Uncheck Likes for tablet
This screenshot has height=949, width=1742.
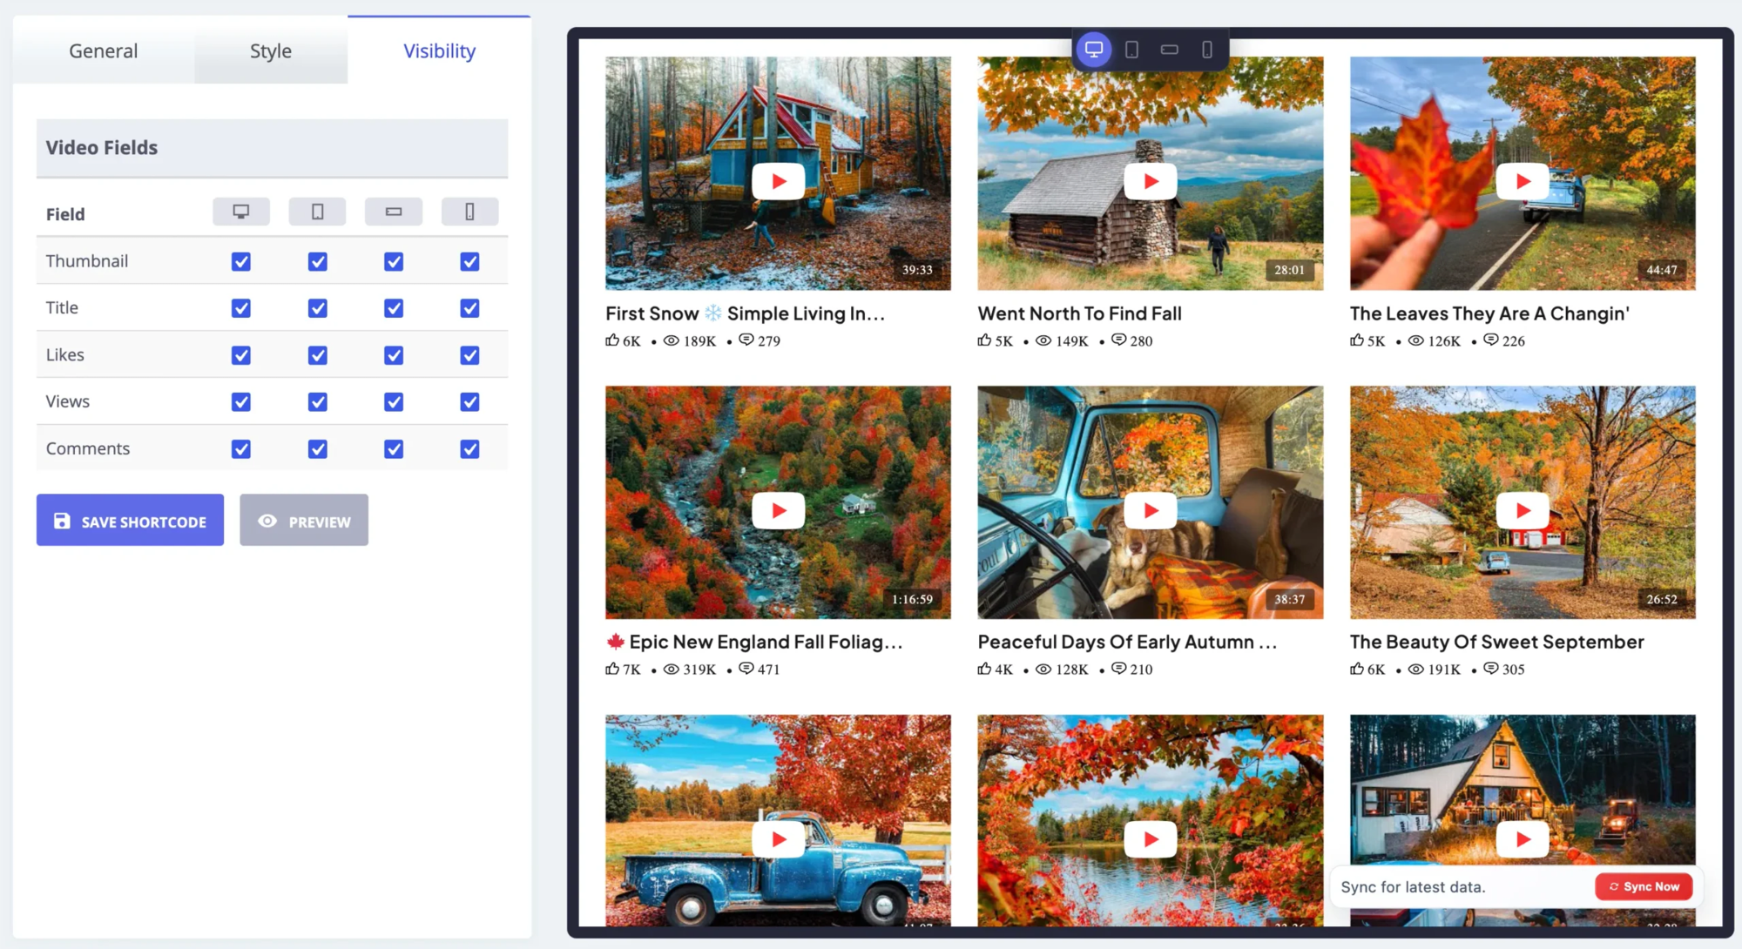318,355
